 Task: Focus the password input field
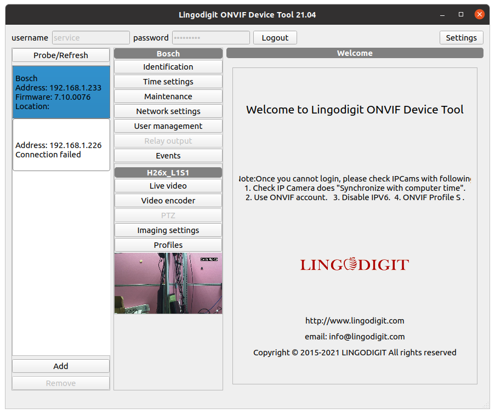(x=211, y=38)
